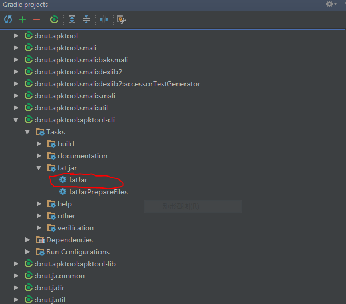Expand :brut.apktool.smali project

[x=15, y=47]
